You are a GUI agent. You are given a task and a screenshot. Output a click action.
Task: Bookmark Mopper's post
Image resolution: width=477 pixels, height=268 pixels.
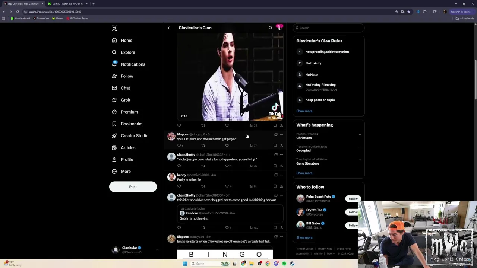point(275,146)
